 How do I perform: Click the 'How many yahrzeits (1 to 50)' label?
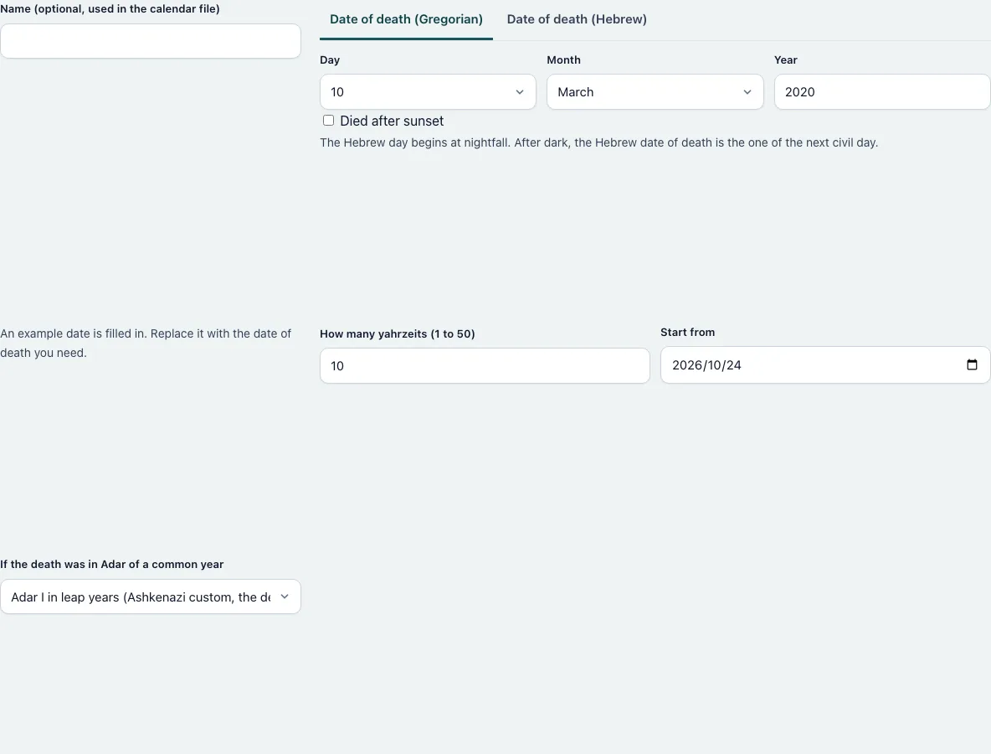398,334
